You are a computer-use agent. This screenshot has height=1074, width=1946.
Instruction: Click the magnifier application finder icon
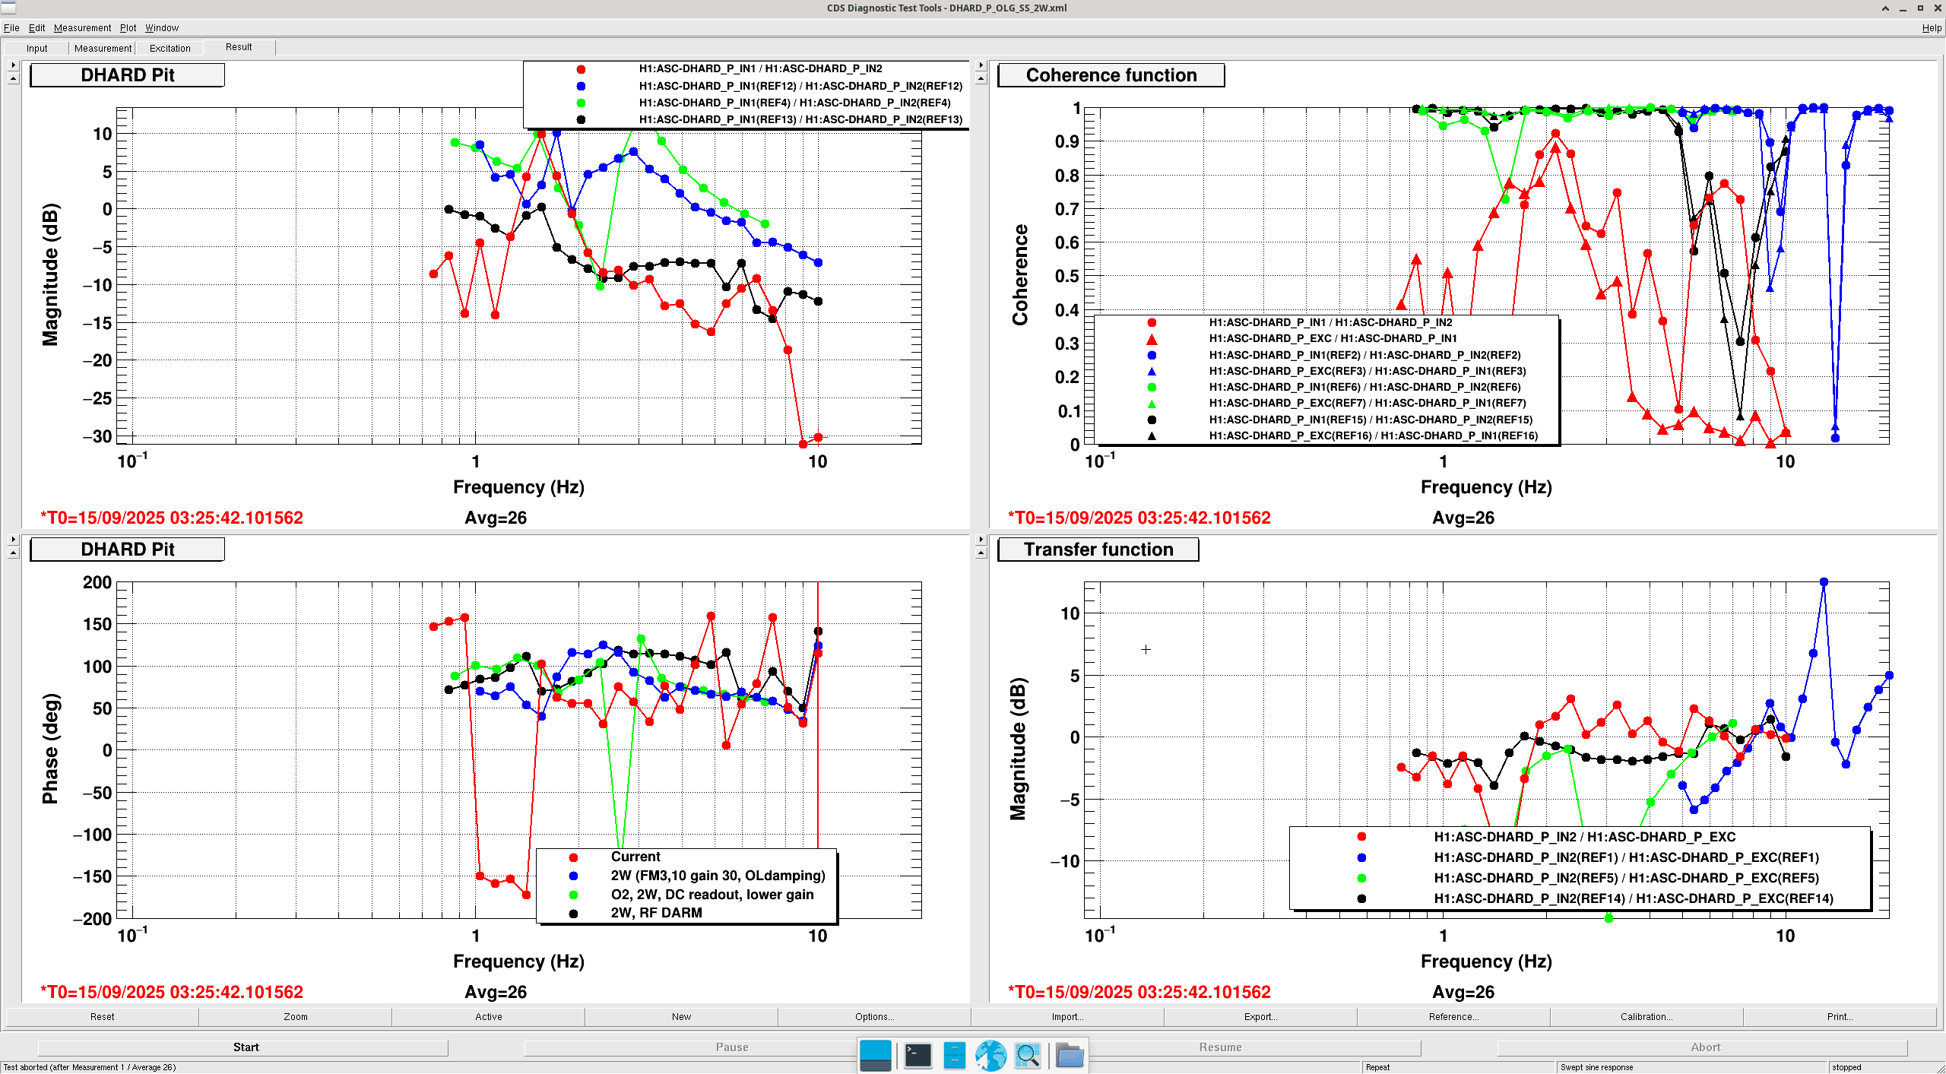tap(1028, 1056)
